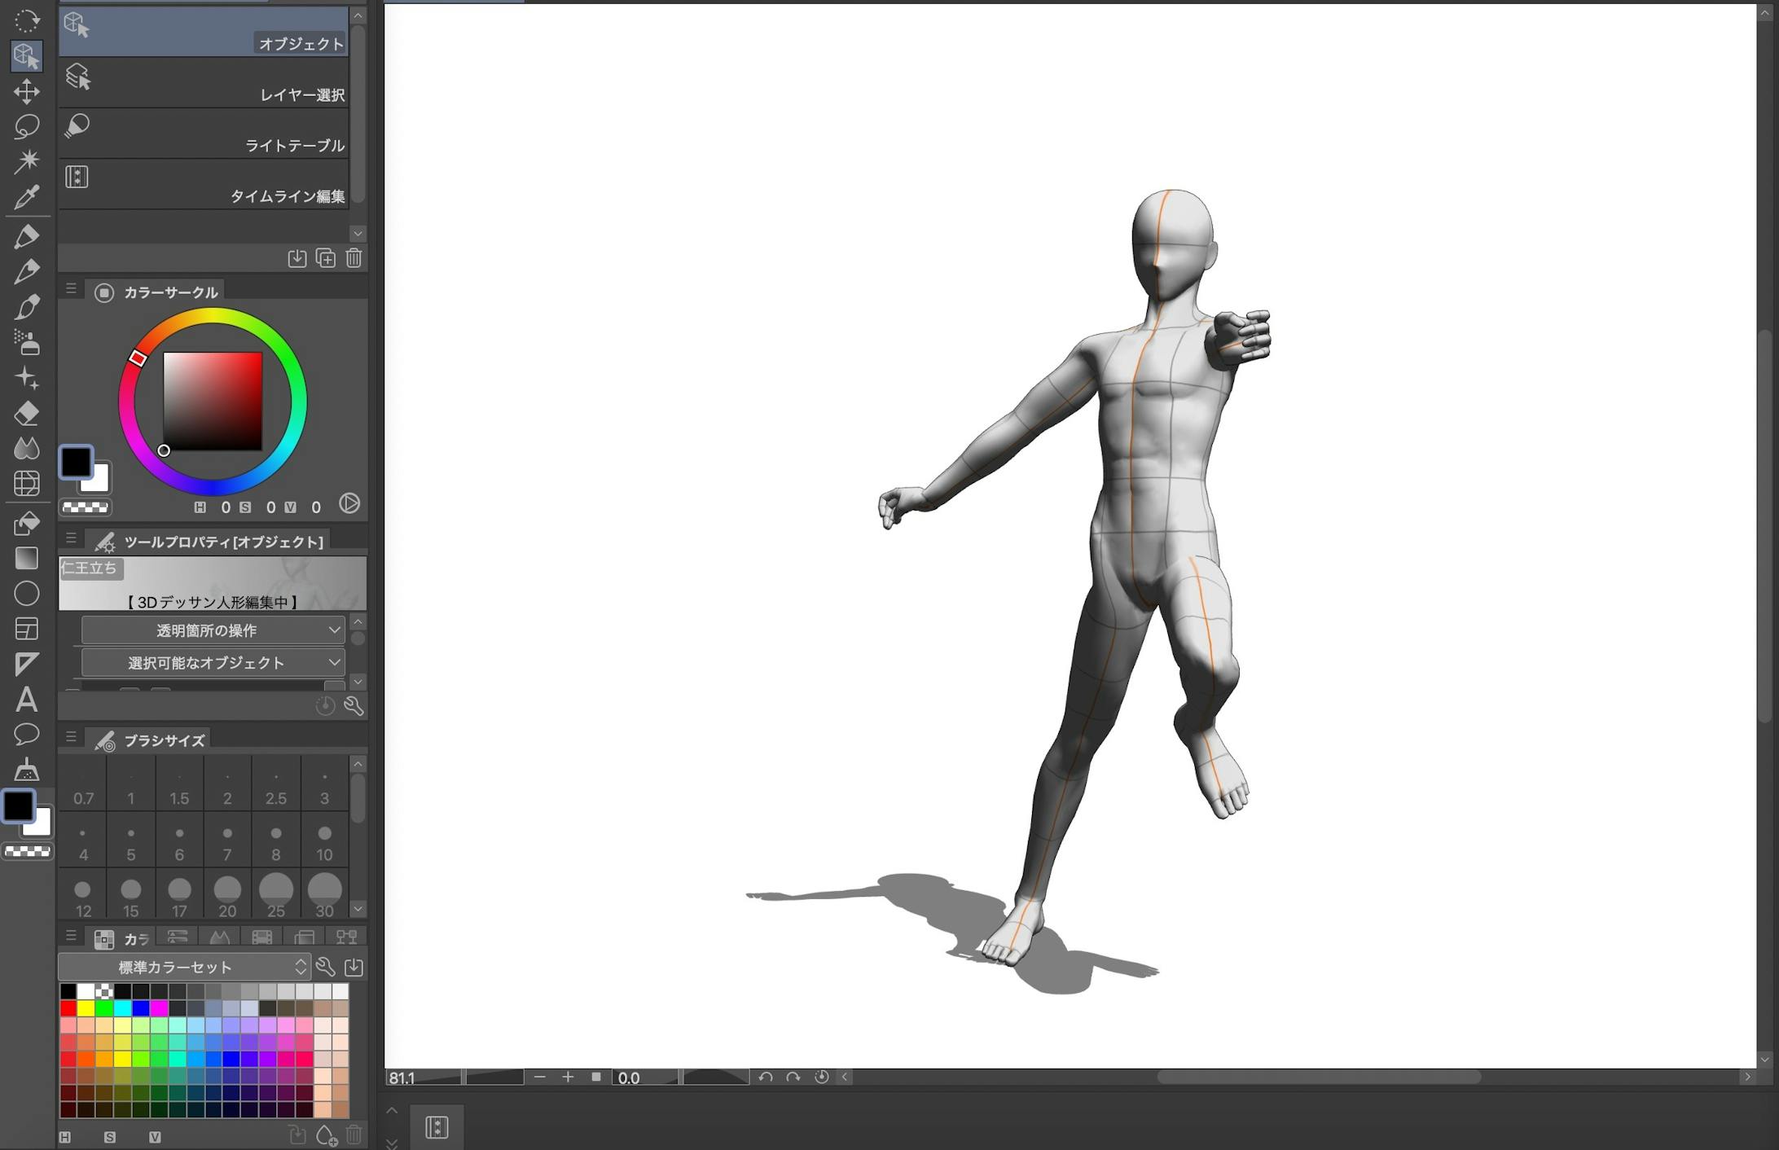Select the Eraser tool
The image size is (1779, 1150).
27,414
